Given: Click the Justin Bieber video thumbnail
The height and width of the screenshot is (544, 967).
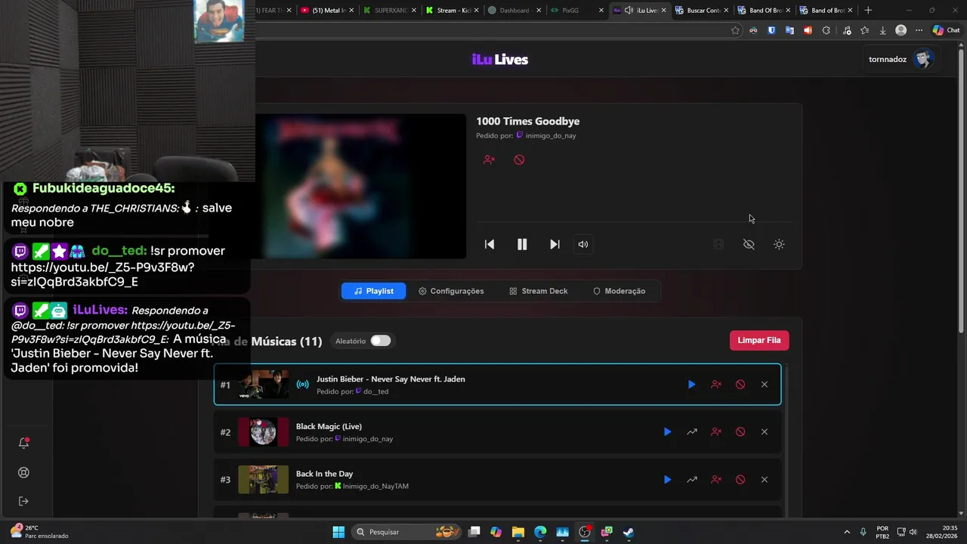Looking at the screenshot, I should click(264, 385).
